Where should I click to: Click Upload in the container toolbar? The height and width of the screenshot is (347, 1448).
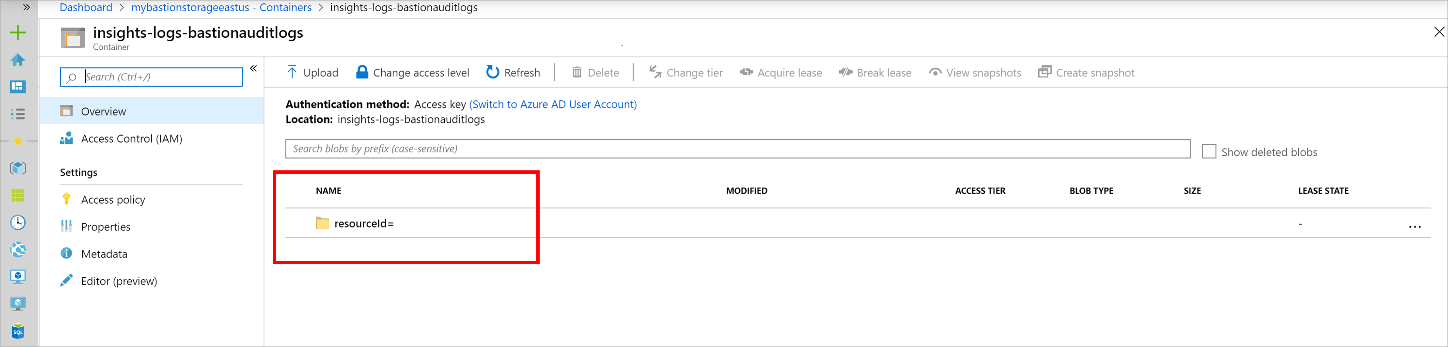click(312, 73)
